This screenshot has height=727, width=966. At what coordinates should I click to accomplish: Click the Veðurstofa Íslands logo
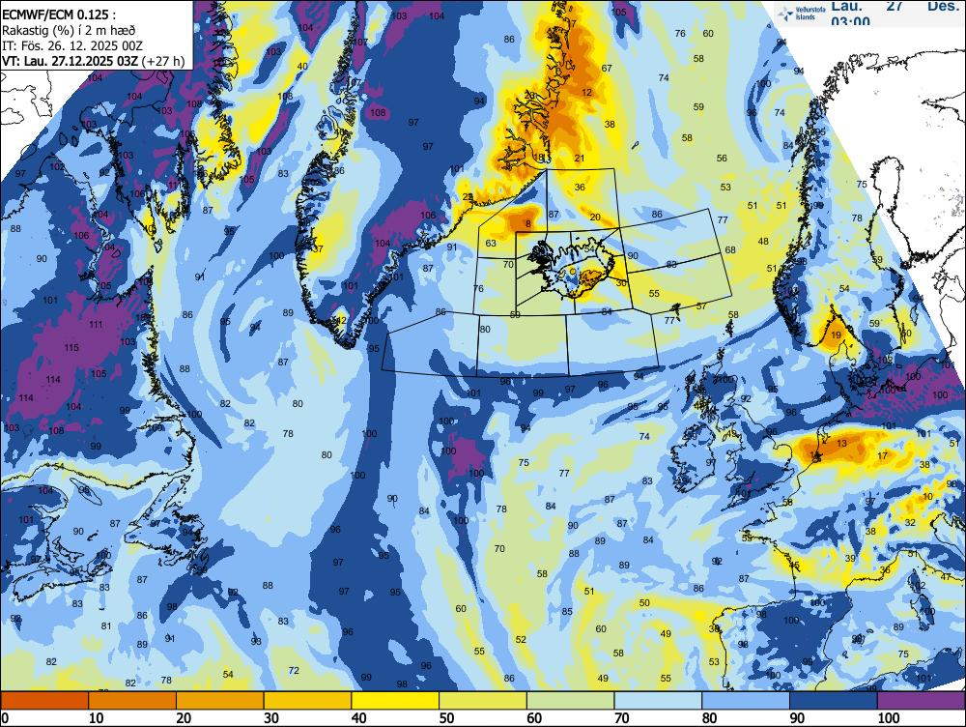[x=800, y=13]
